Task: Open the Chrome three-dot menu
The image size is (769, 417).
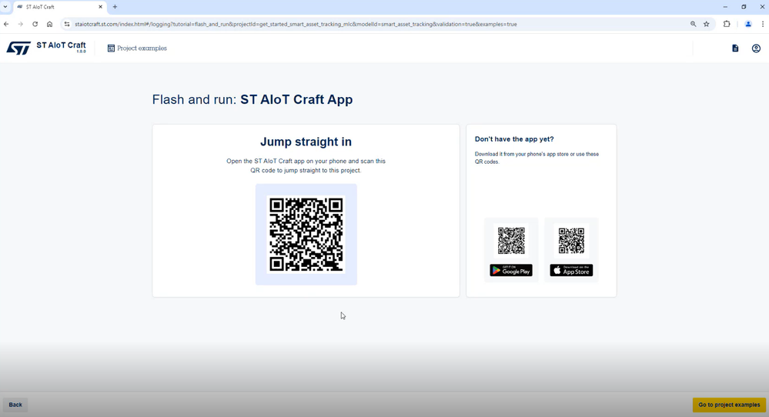Action: click(x=763, y=24)
